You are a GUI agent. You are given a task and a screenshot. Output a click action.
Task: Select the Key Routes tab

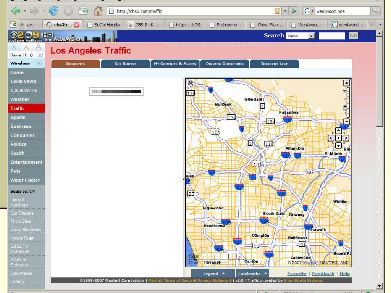coord(125,64)
